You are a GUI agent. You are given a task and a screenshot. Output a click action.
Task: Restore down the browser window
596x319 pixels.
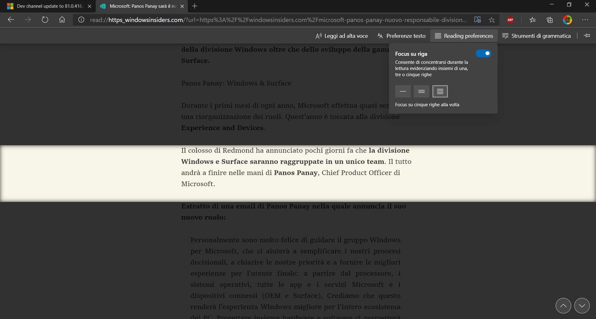coord(569,5)
